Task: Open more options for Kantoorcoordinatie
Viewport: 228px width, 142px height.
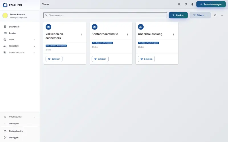Action: tap(127, 34)
